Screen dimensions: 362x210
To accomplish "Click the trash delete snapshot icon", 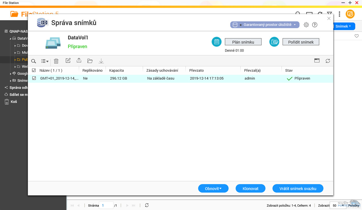I will 56,61.
